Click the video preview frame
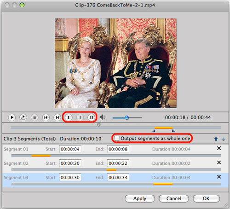Screen dimensions: 230x209 (x=115, y=63)
